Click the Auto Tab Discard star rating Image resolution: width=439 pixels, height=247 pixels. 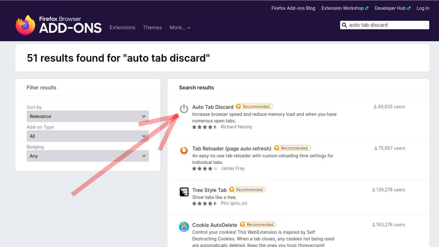(x=205, y=127)
